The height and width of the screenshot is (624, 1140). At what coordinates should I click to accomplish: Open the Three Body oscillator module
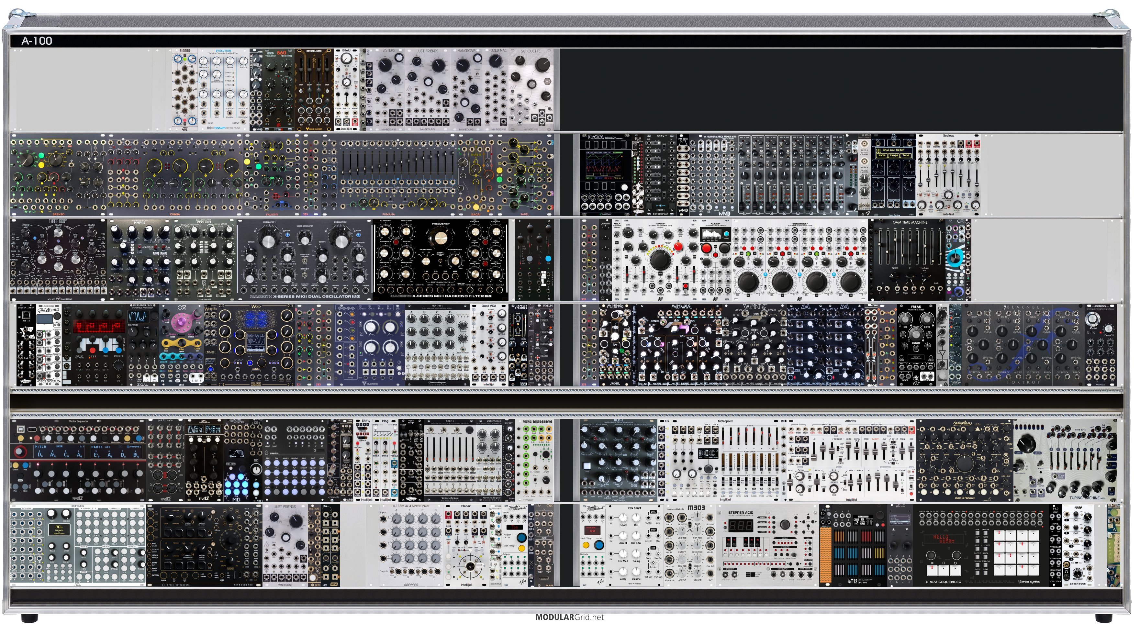tap(59, 260)
